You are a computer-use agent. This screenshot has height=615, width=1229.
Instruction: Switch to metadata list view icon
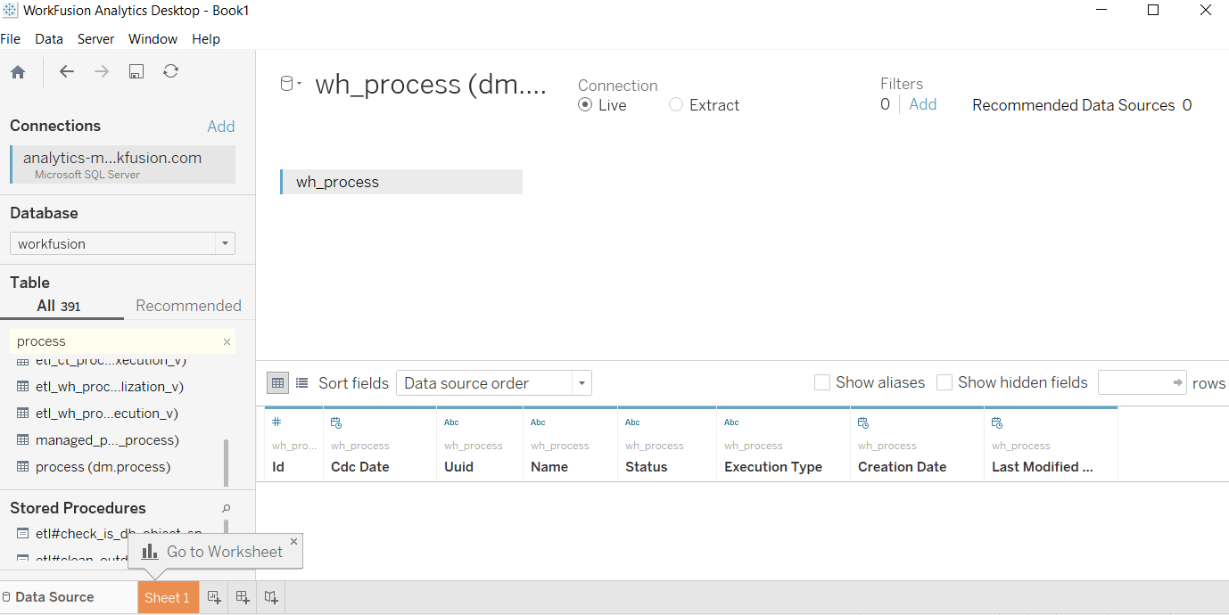(x=302, y=383)
